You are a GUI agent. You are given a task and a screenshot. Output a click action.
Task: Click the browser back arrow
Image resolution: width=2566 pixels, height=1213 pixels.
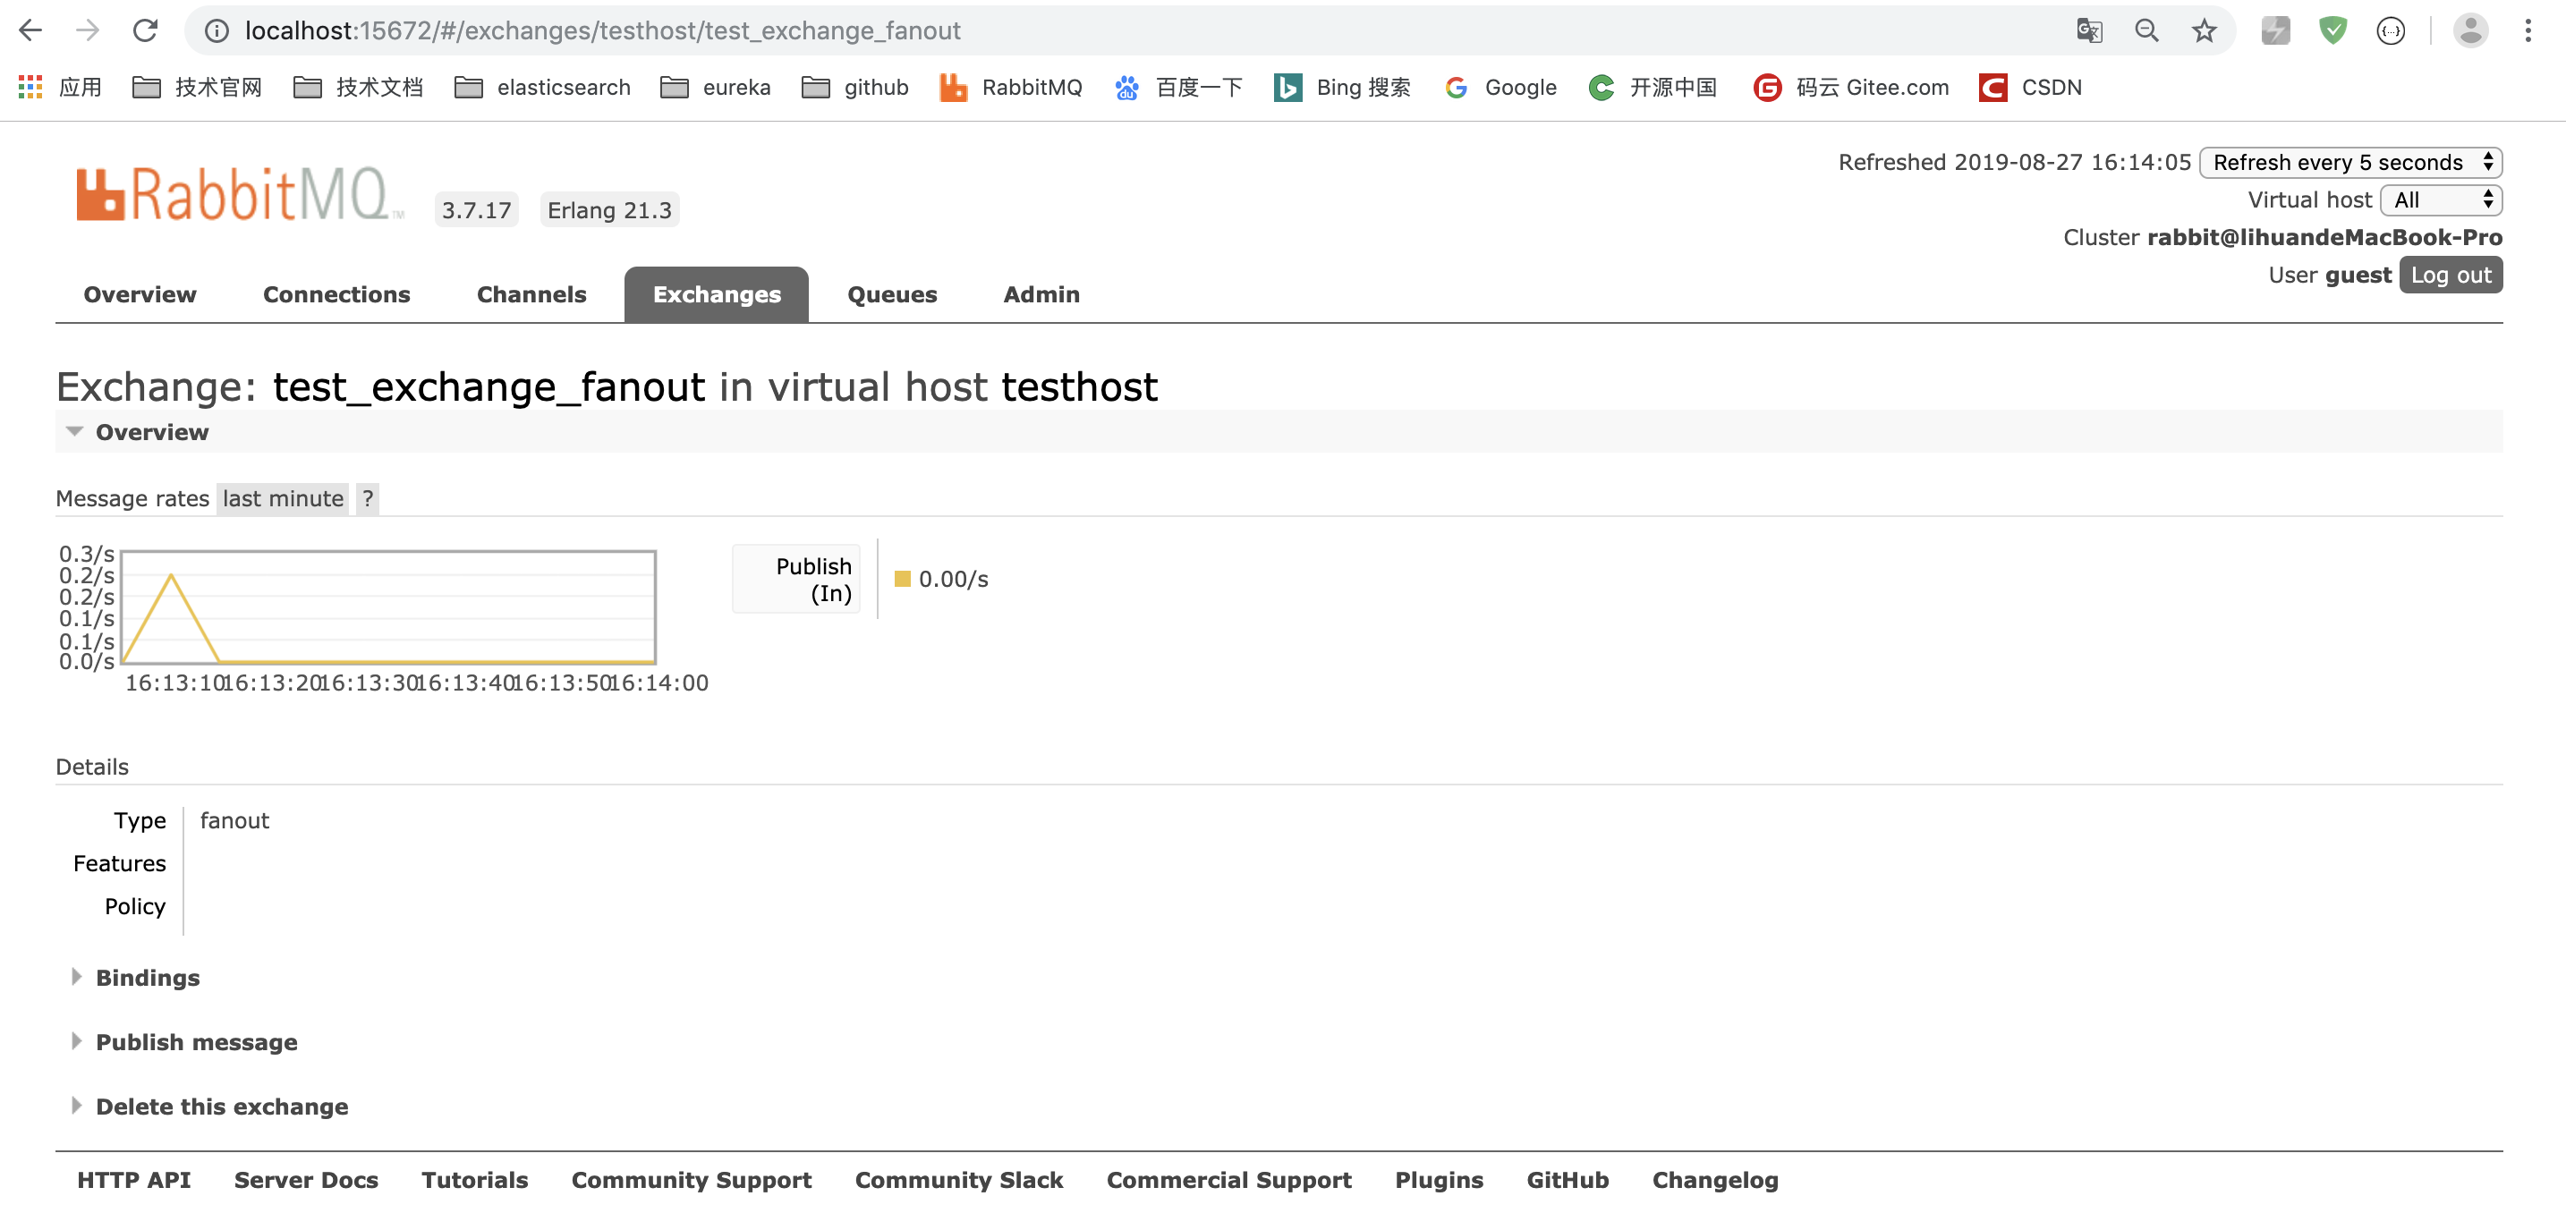31,31
